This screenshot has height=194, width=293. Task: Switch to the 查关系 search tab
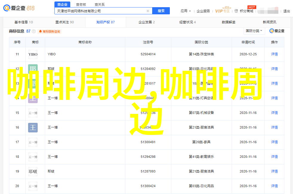click(100, 4)
